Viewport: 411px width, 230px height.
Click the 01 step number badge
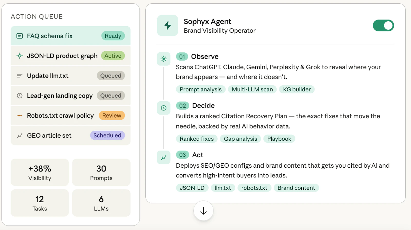tap(182, 56)
